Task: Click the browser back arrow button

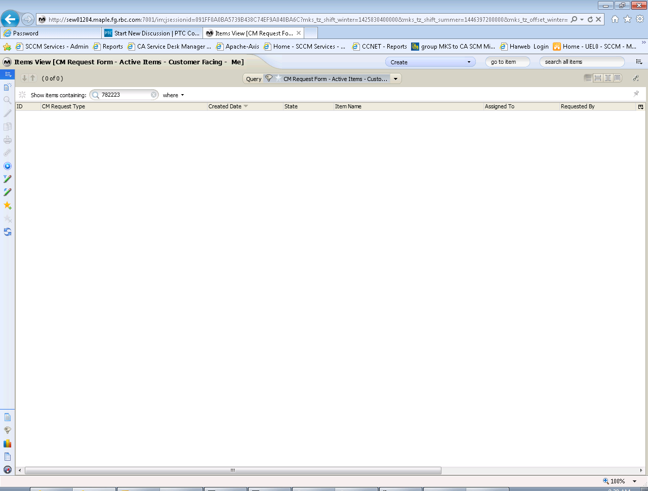Action: [x=10, y=19]
